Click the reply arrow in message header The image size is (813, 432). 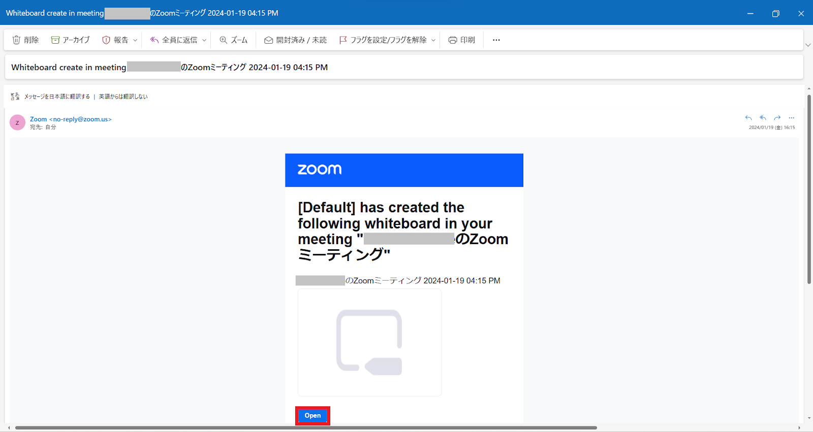coord(748,118)
